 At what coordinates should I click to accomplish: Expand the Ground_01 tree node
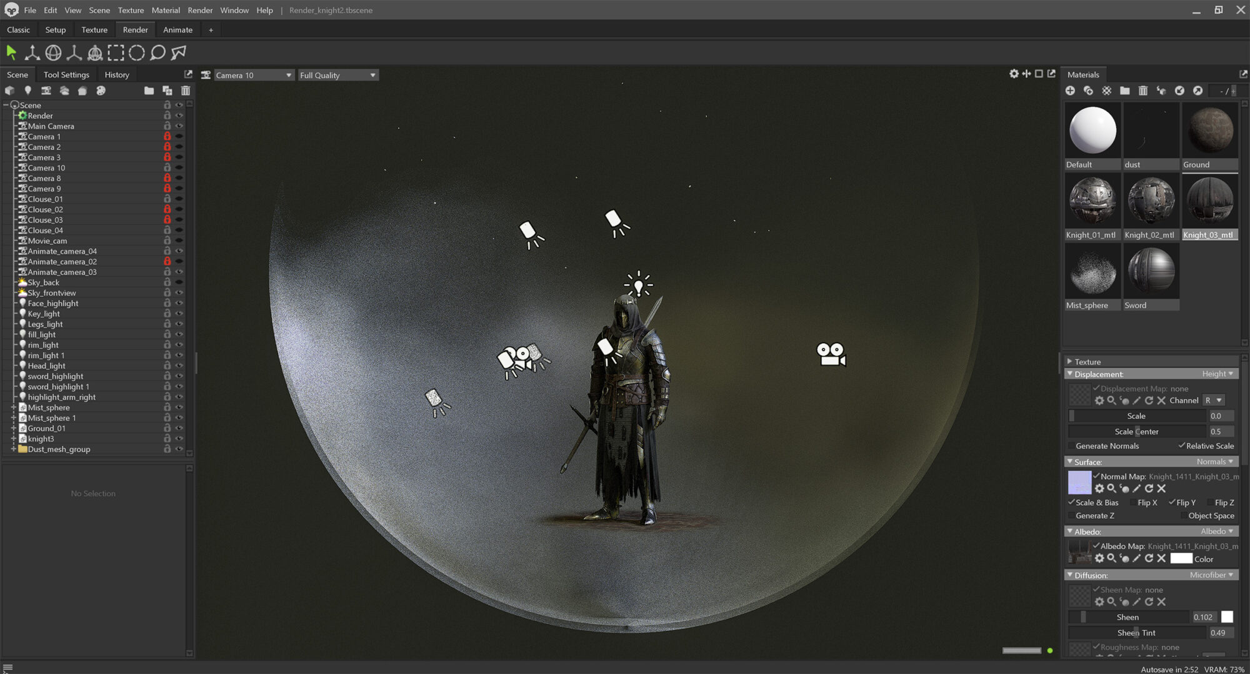tap(13, 428)
